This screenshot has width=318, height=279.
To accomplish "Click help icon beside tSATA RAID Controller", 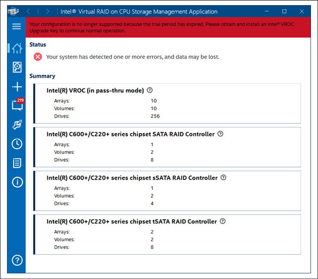I will point(223,221).
